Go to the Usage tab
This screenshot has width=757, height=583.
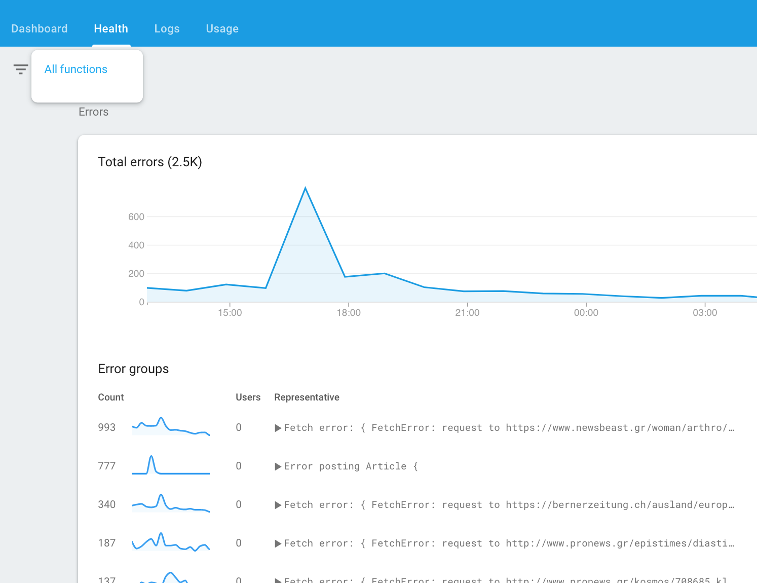(222, 29)
